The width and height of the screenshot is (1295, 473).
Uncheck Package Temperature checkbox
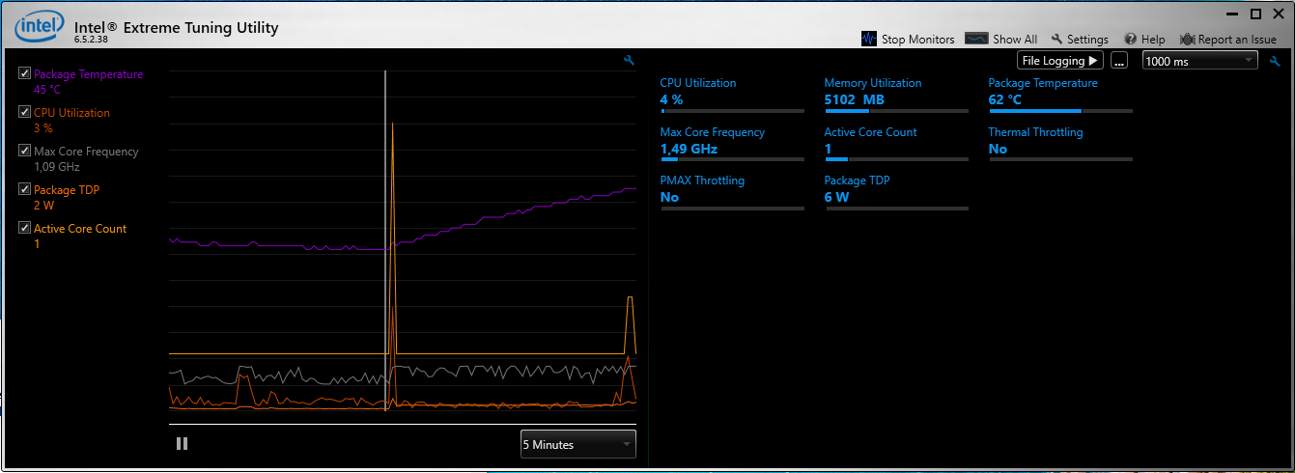coord(25,73)
